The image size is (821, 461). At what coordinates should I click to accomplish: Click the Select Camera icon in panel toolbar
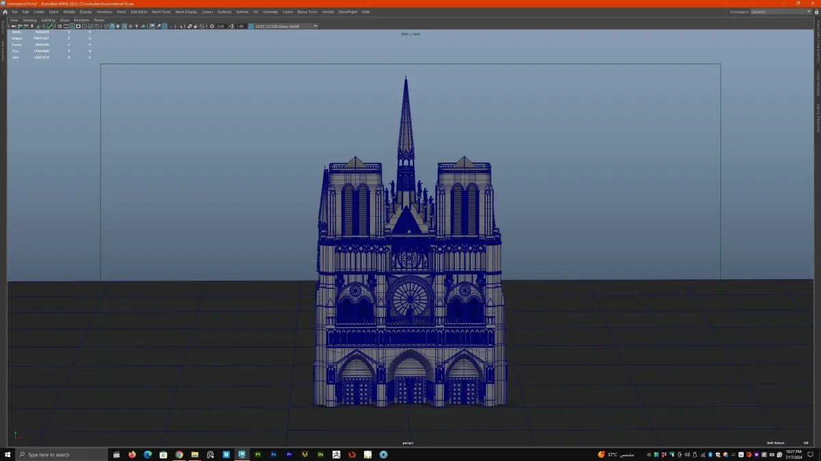[13, 26]
